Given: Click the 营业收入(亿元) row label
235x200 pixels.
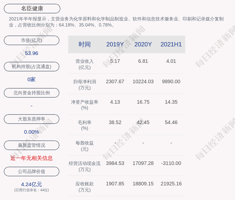Looking at the screenshot, I should [85, 64].
